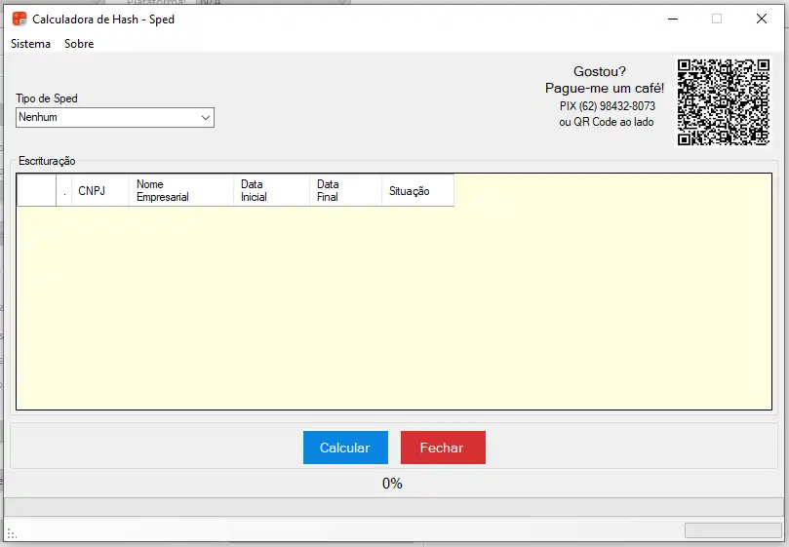Viewport: 789px width, 547px height.
Task: Click the 0% progress label
Action: pos(392,484)
